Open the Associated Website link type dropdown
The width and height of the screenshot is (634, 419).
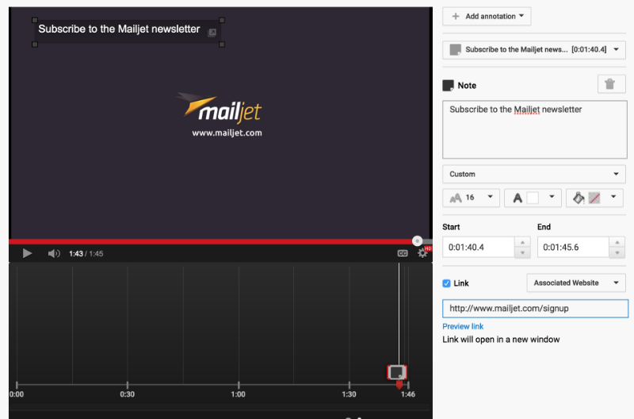pos(576,283)
